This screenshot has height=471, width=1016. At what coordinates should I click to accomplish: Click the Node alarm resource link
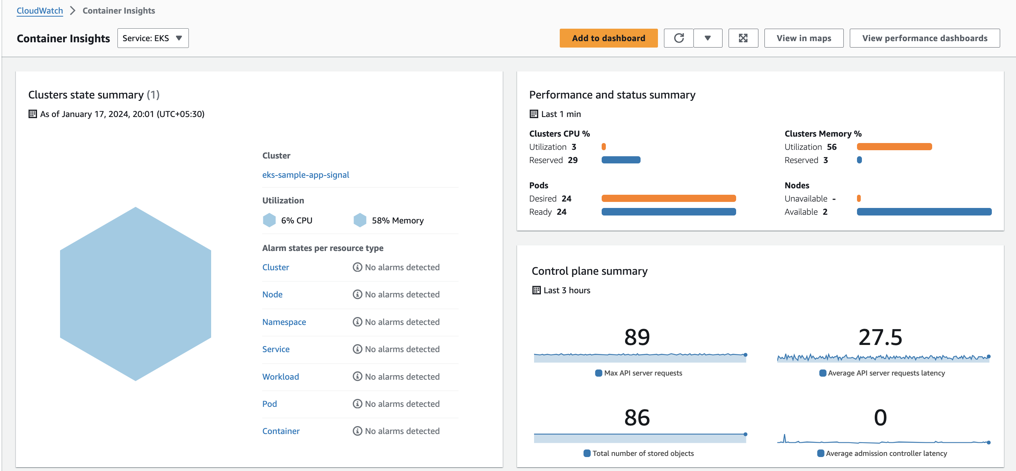coord(273,294)
